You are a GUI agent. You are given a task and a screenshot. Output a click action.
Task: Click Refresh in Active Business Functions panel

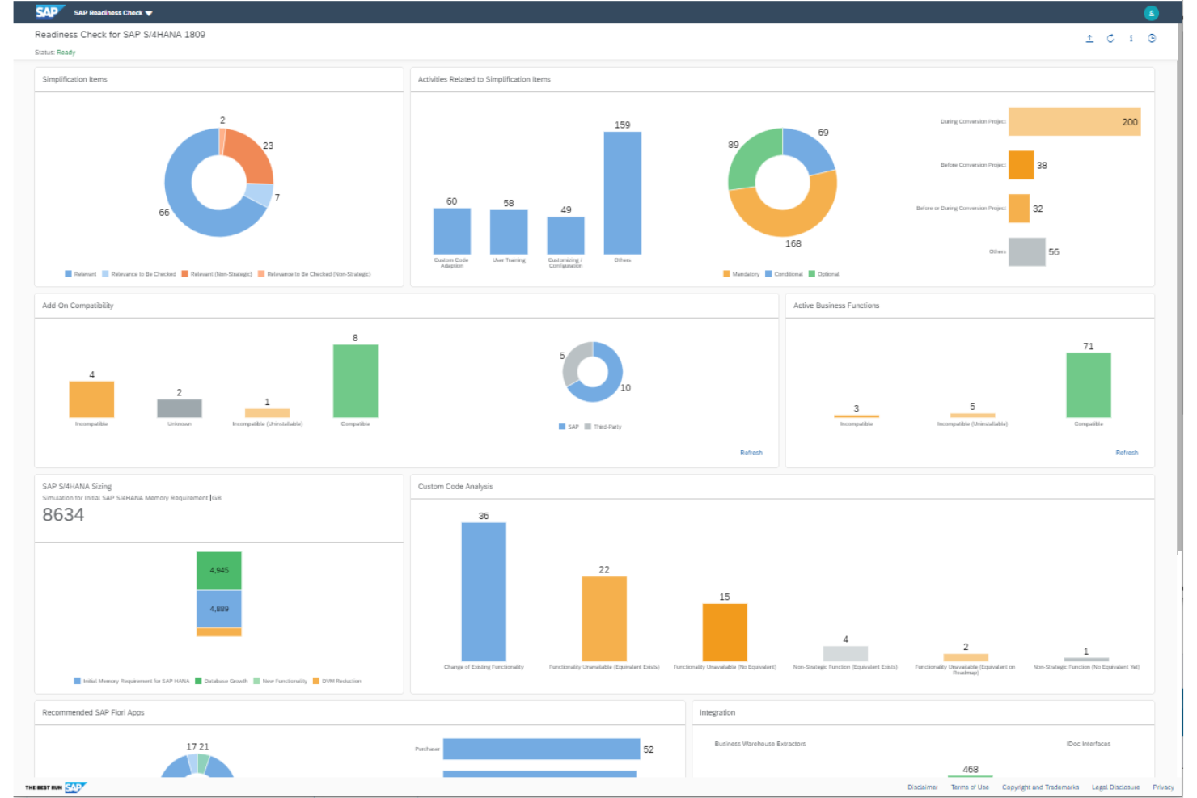click(x=1127, y=452)
